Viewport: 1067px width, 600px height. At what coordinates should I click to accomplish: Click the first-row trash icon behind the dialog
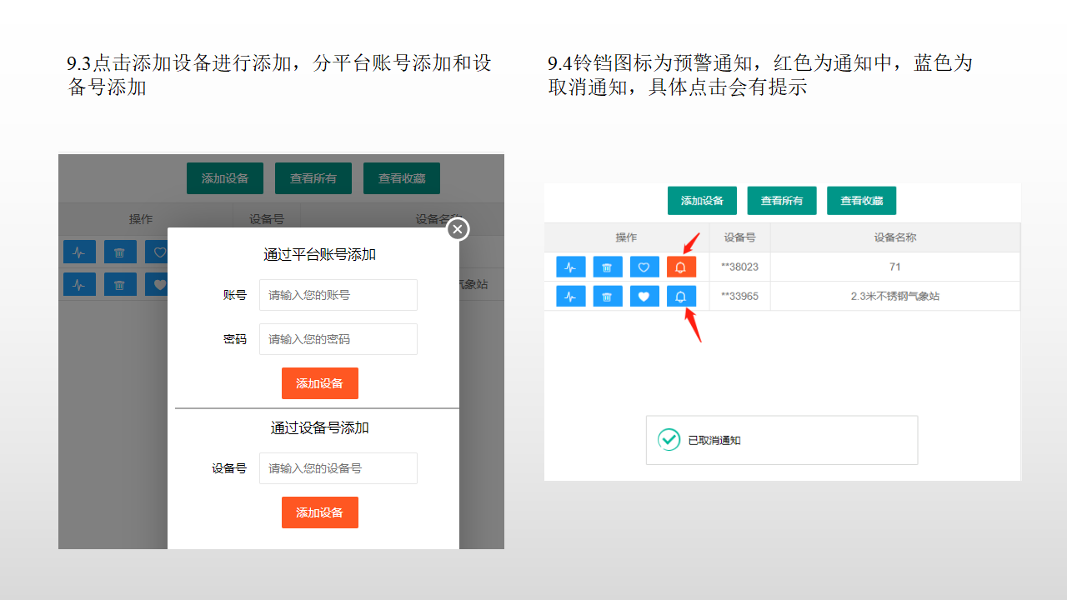pyautogui.click(x=120, y=252)
